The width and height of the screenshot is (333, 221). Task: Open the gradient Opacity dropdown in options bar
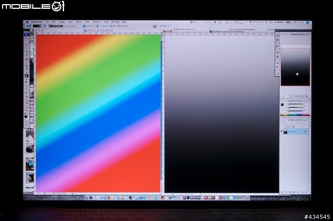[97, 26]
